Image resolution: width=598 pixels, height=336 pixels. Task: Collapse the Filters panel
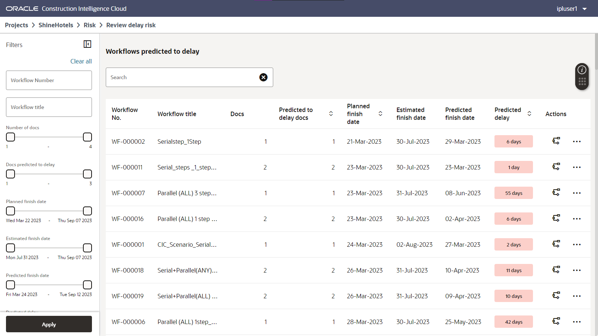(x=87, y=44)
